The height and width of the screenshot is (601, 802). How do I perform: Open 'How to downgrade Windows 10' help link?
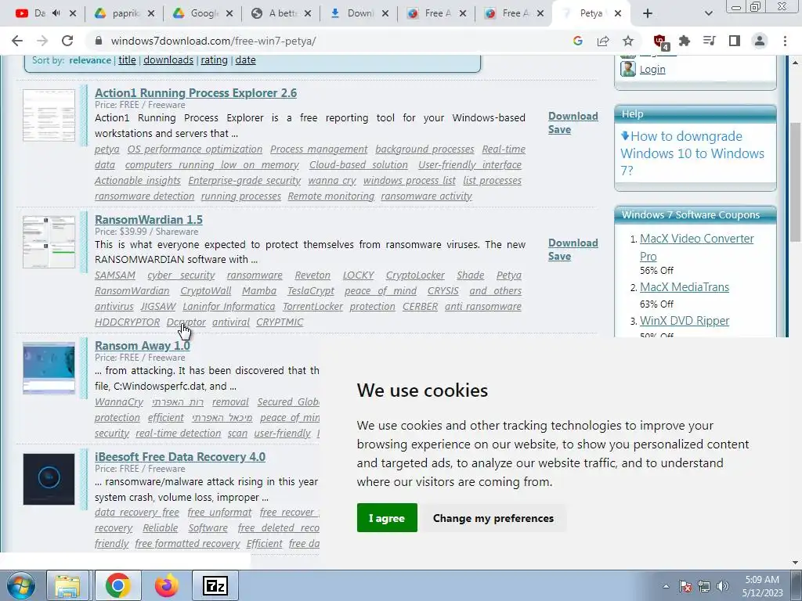pos(692,153)
